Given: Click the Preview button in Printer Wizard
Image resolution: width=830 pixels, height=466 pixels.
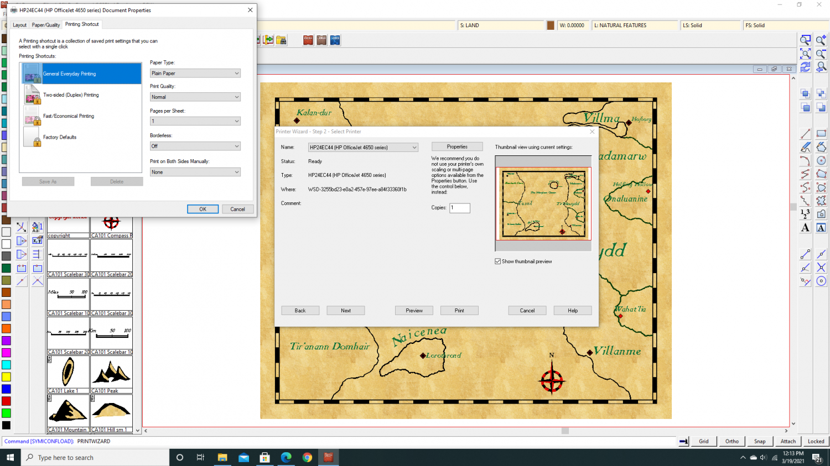Looking at the screenshot, I should (414, 311).
